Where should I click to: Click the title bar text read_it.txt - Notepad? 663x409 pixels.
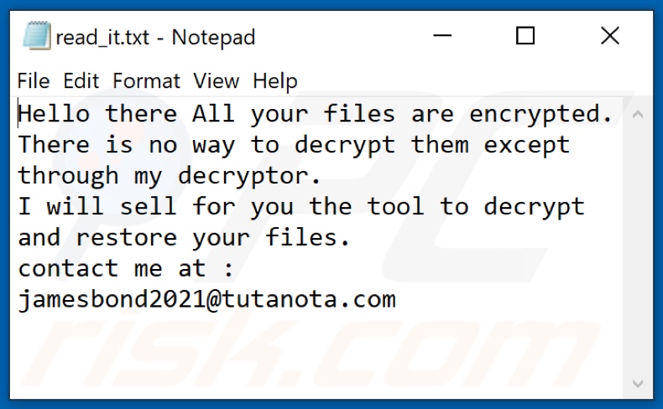[155, 37]
